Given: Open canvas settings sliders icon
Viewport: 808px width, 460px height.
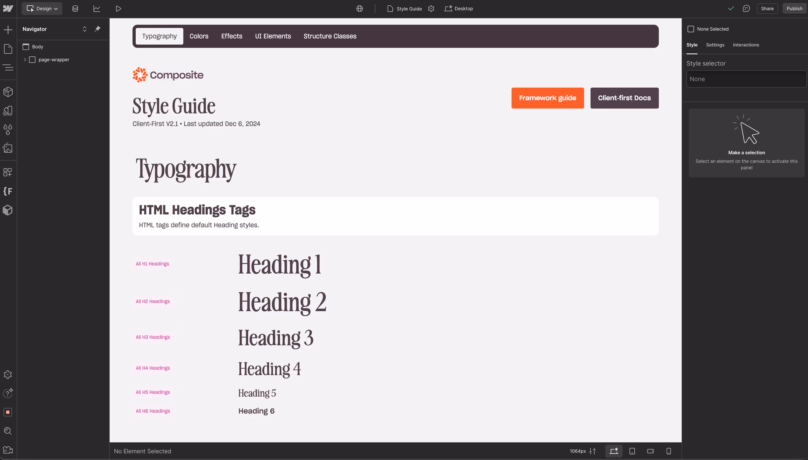Looking at the screenshot, I should click(x=592, y=451).
